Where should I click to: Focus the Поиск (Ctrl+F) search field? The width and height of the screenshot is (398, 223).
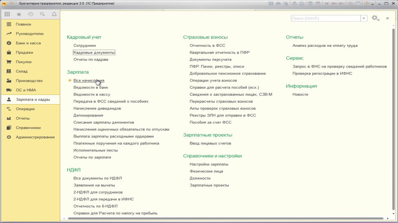(x=326, y=18)
